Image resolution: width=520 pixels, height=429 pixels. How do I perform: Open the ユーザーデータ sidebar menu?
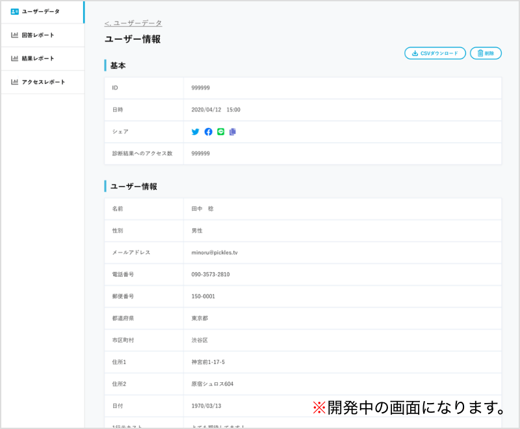point(42,12)
